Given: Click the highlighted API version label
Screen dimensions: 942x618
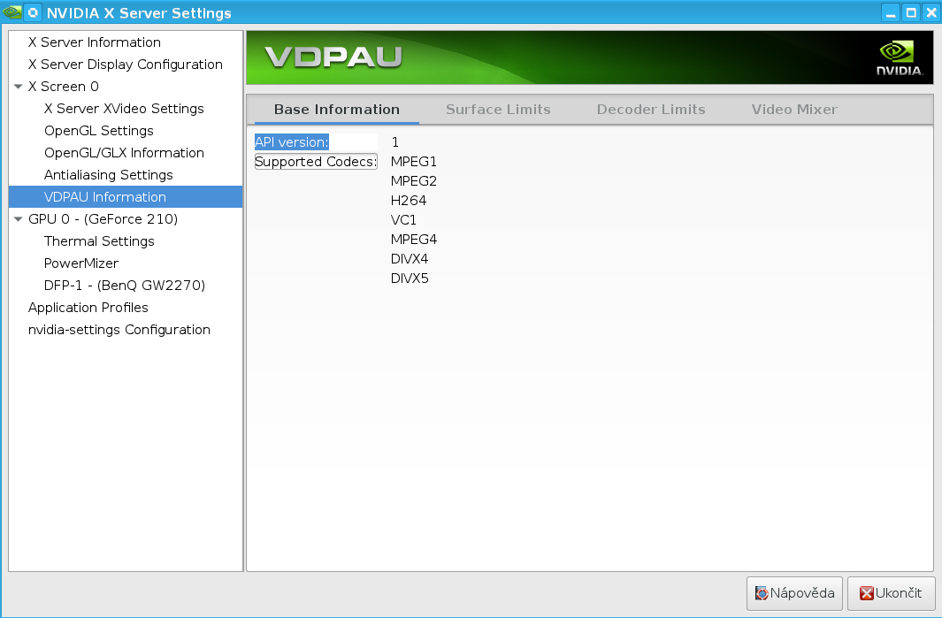Looking at the screenshot, I should [292, 142].
